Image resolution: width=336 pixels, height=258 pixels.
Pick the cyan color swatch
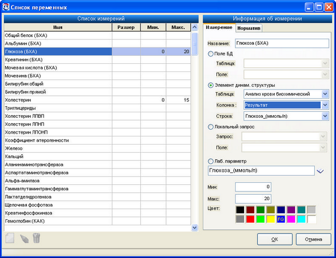click(x=301, y=219)
